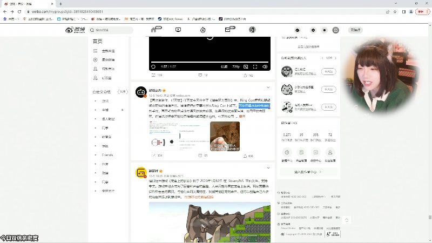432x243 pixels.
Task: Click the video progress bar
Action: (x=210, y=62)
